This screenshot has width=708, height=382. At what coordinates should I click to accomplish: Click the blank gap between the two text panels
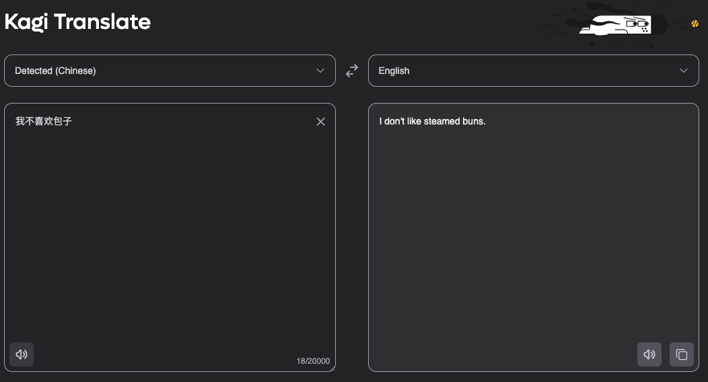point(352,235)
